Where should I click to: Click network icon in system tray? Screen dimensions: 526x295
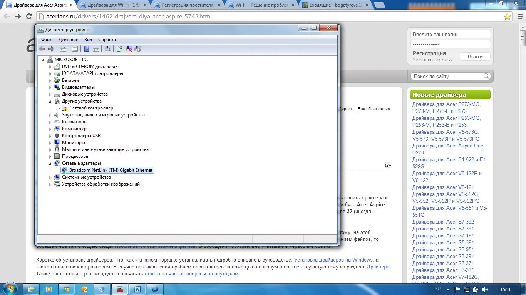coord(467,289)
